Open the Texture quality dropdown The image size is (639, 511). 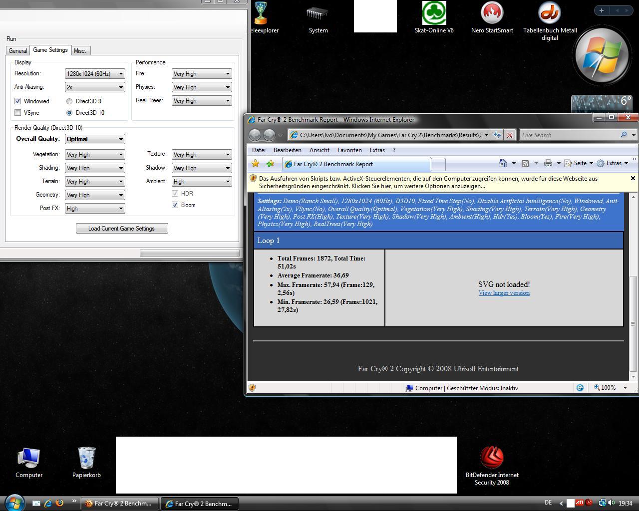tap(202, 154)
